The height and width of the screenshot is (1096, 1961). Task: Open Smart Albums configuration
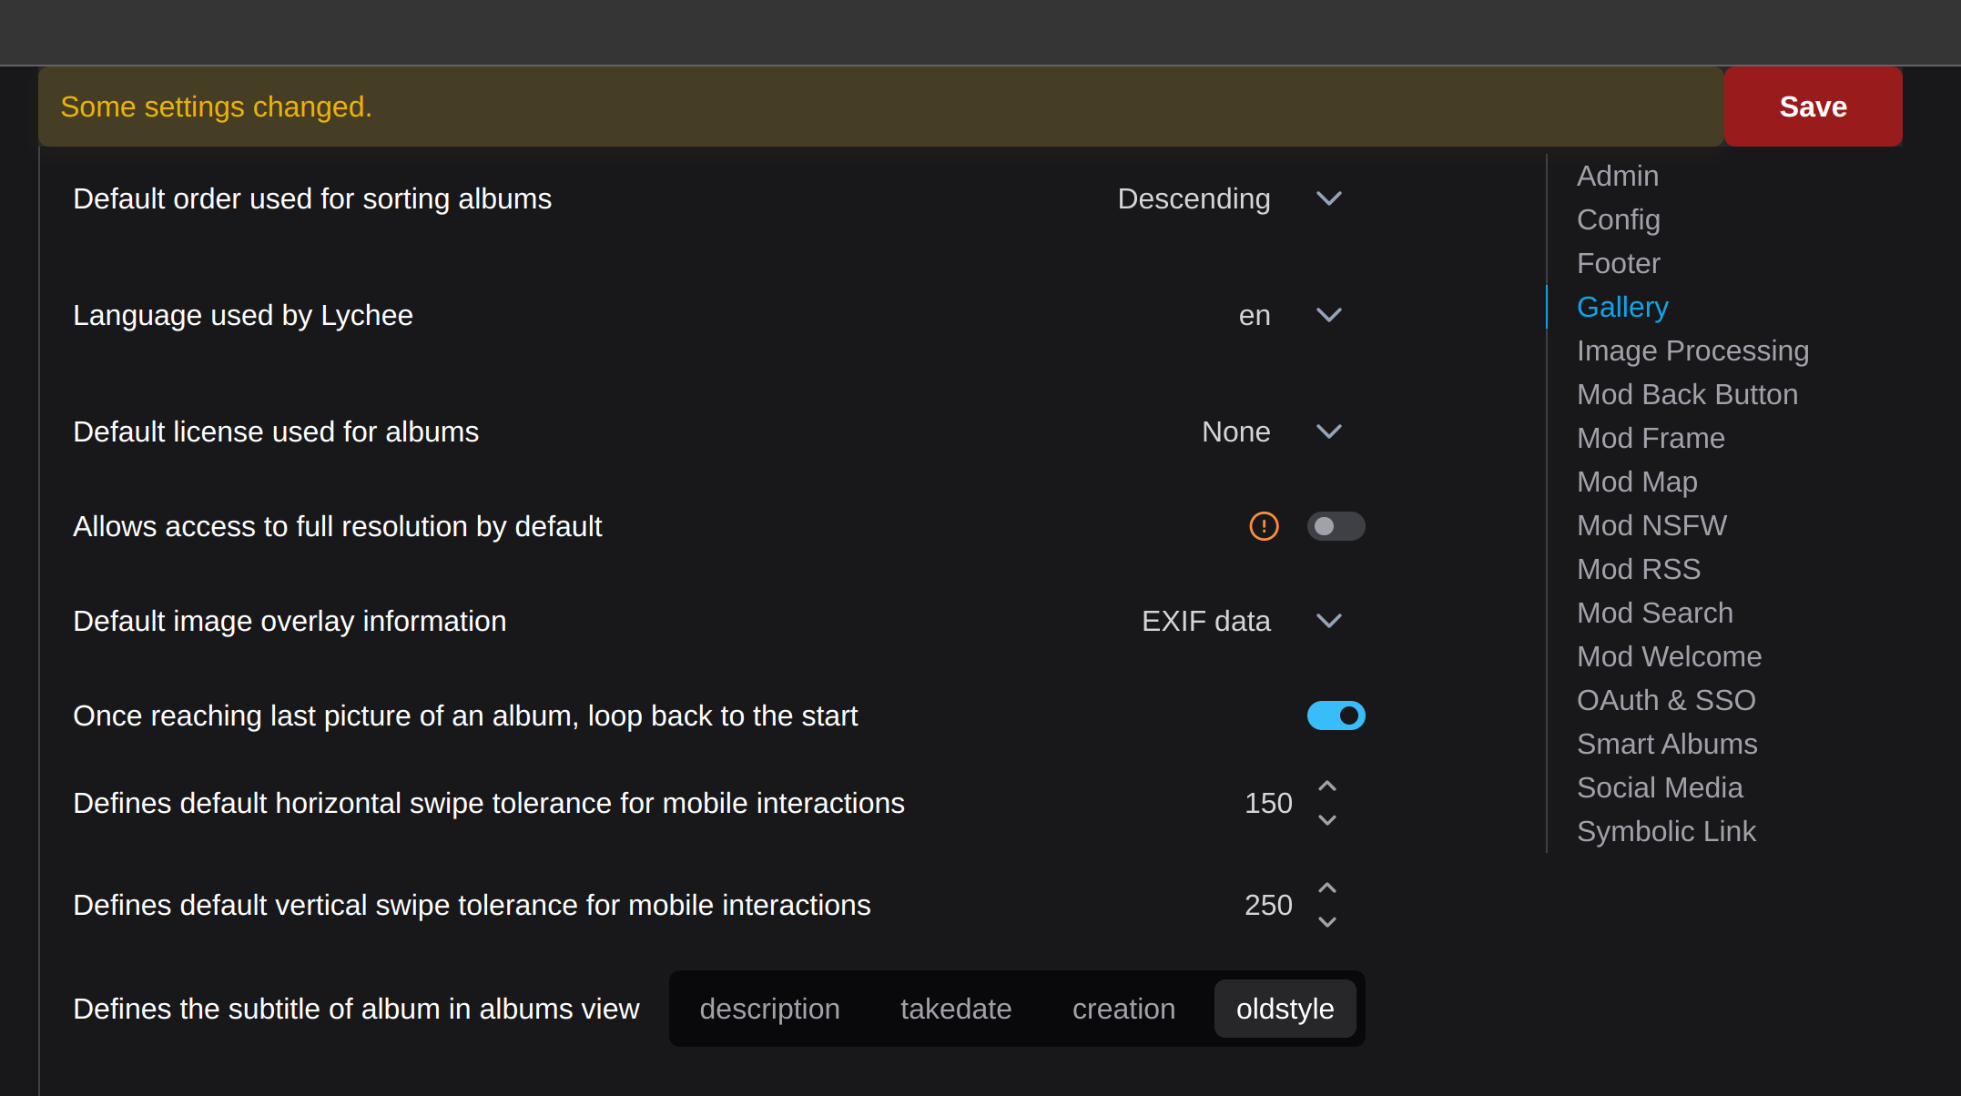tap(1667, 743)
